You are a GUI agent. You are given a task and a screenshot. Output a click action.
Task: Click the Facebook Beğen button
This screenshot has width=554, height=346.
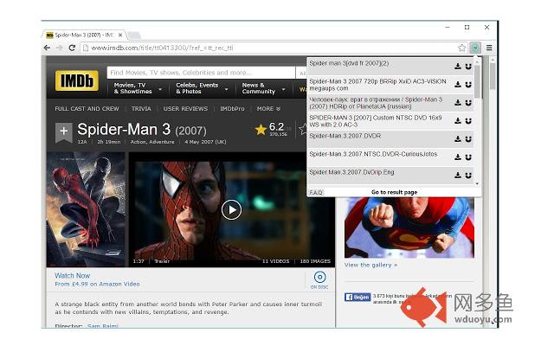[x=358, y=297]
